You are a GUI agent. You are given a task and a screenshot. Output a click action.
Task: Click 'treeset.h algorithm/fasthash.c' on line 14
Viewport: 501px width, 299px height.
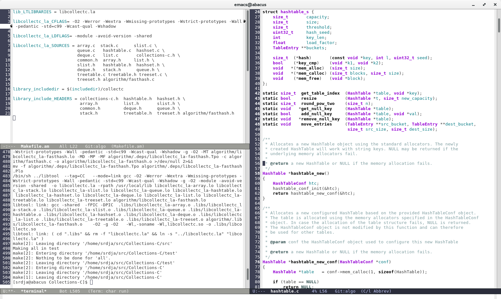click(116, 79)
